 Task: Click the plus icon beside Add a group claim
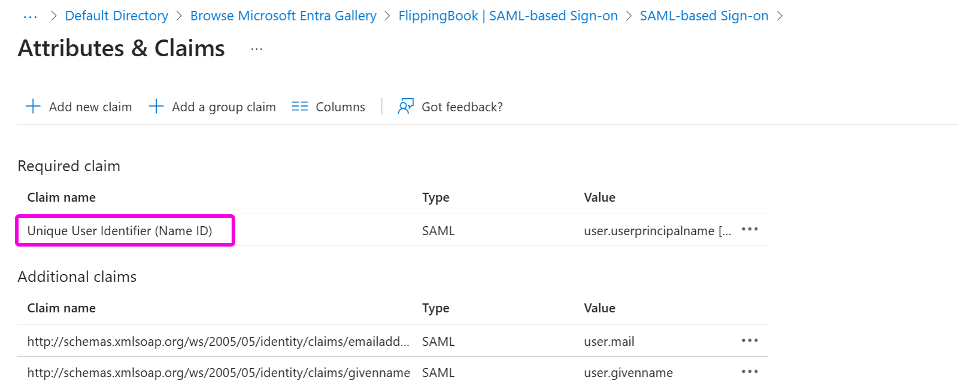pos(156,106)
